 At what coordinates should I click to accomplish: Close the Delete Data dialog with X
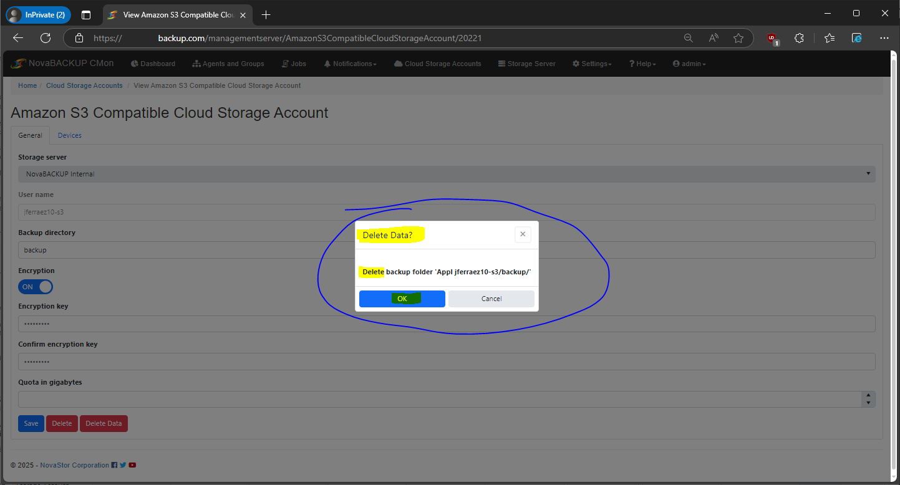point(523,234)
